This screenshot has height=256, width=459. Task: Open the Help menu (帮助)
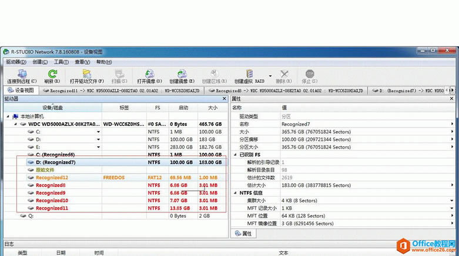[104, 62]
